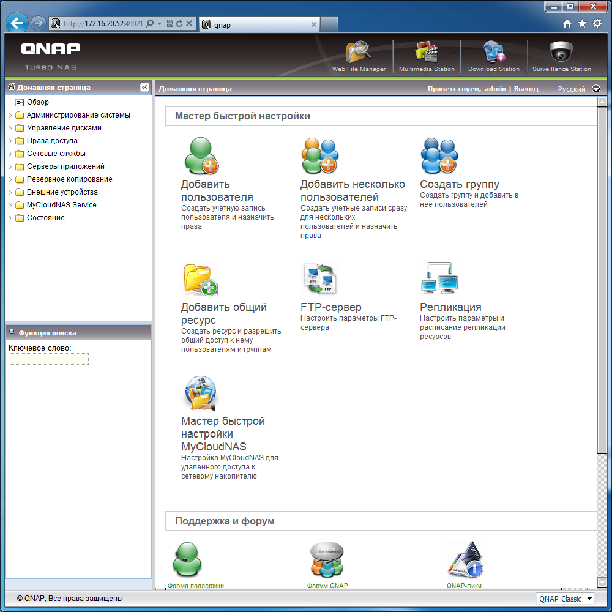Launch Multimedia Station
Screen dimensions: 612x612
click(x=426, y=52)
